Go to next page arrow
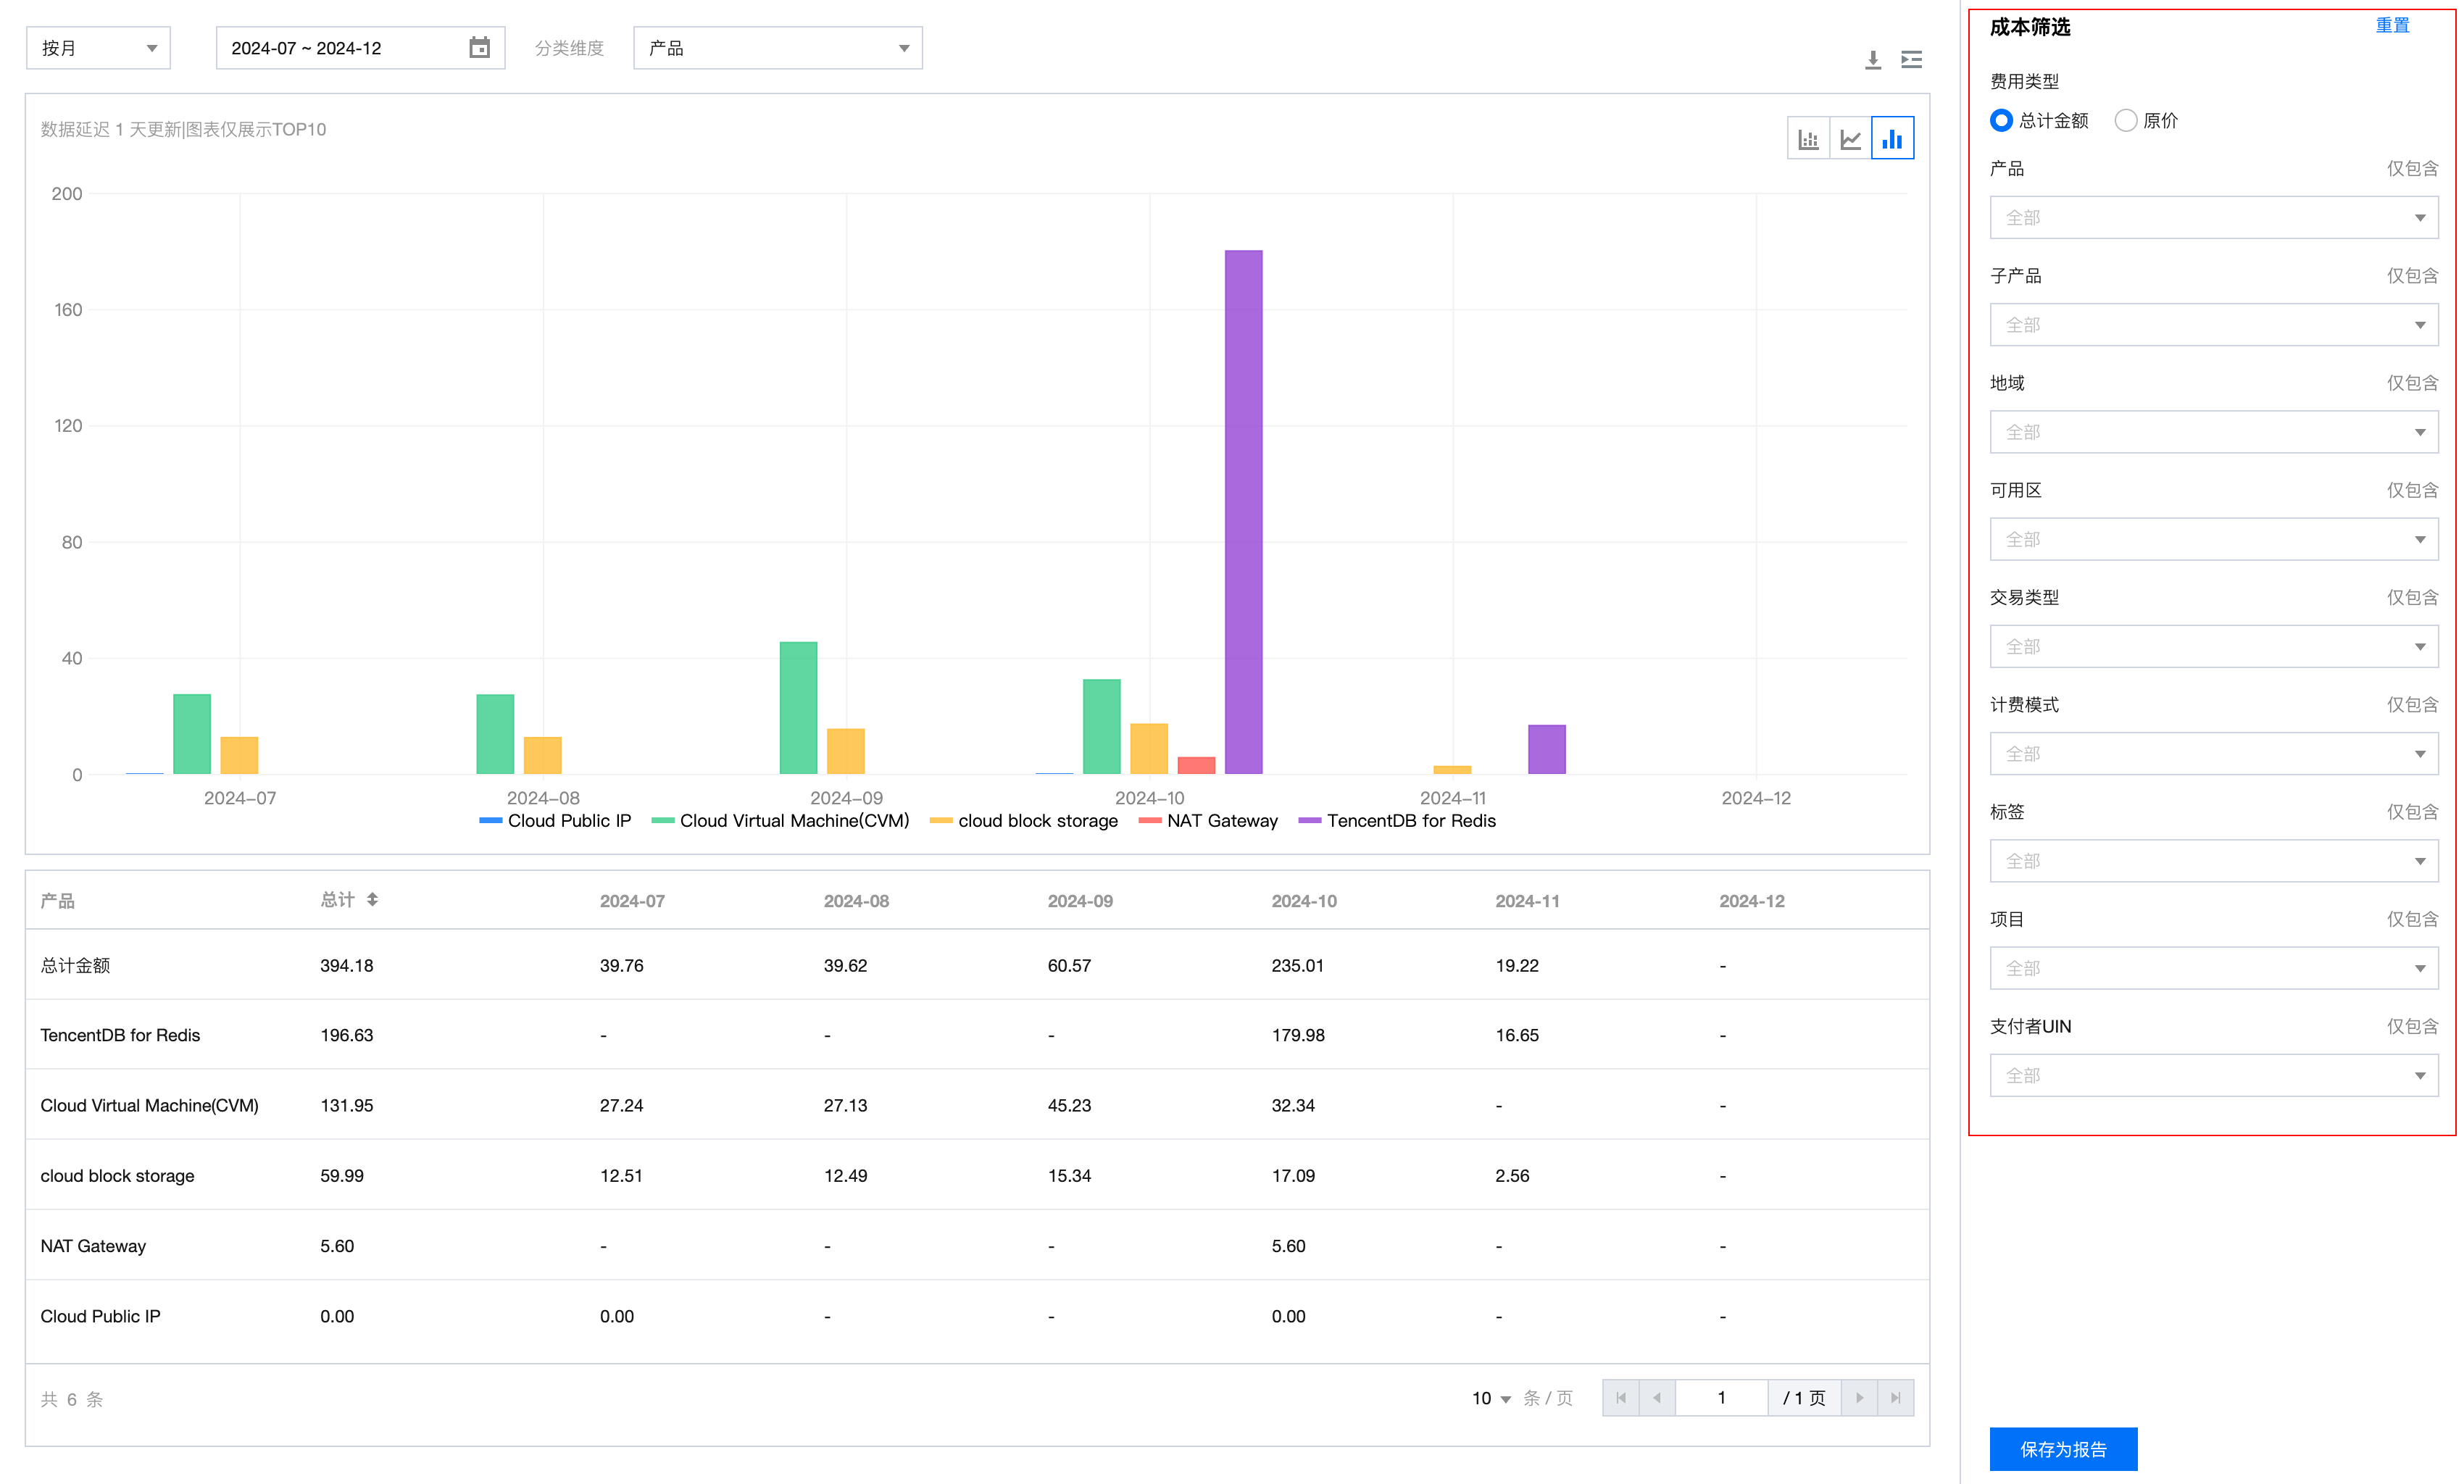 pos(1859,1398)
